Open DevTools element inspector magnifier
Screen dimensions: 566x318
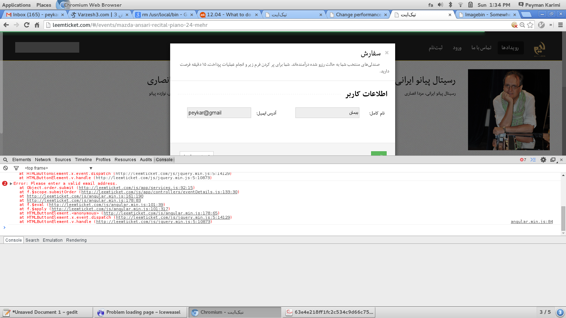tap(5, 160)
